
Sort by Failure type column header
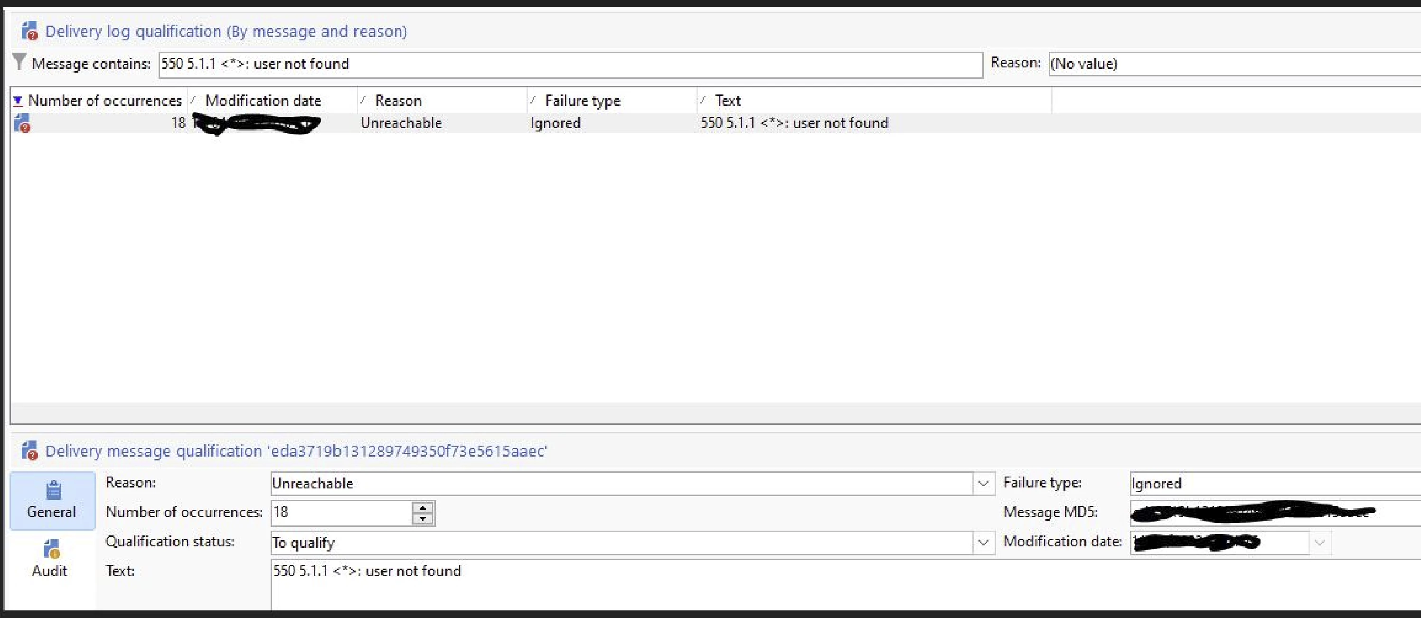pyautogui.click(x=582, y=100)
